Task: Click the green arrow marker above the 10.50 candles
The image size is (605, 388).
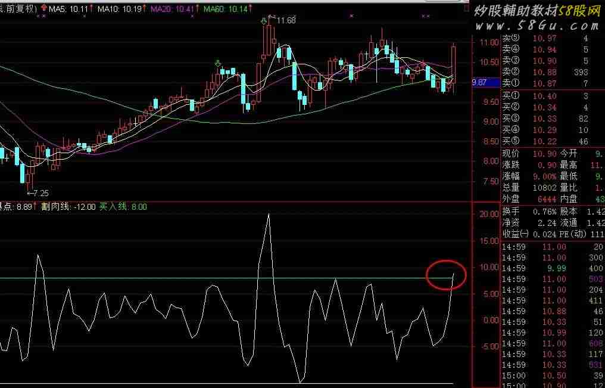Action: [219, 62]
